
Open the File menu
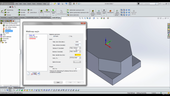point(17,4)
